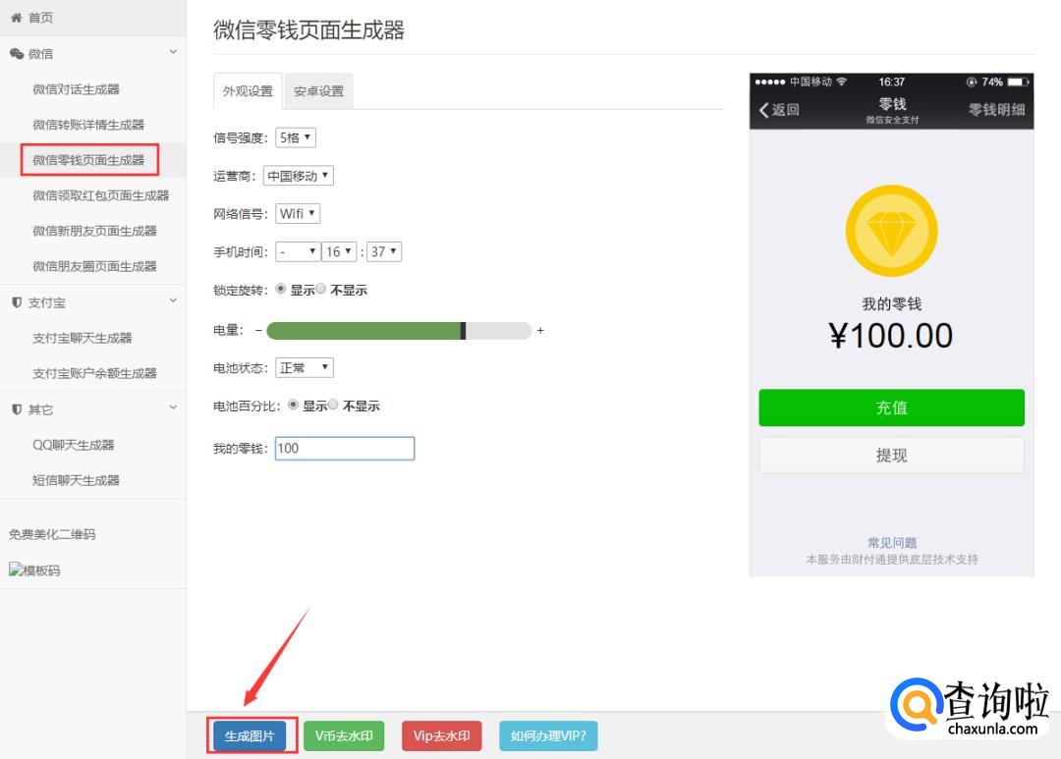Open the minute dropdown showing 37
This screenshot has height=759, width=1061.
pos(384,251)
